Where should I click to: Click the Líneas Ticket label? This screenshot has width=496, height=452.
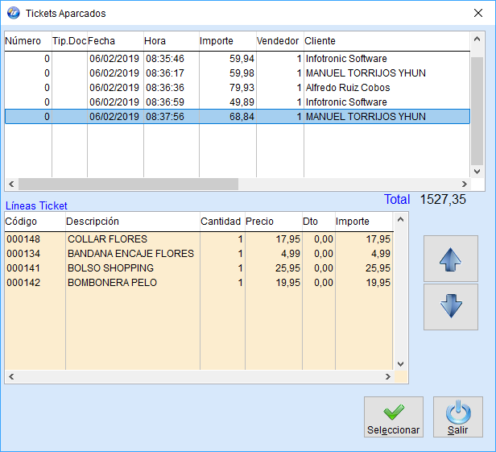[36, 205]
